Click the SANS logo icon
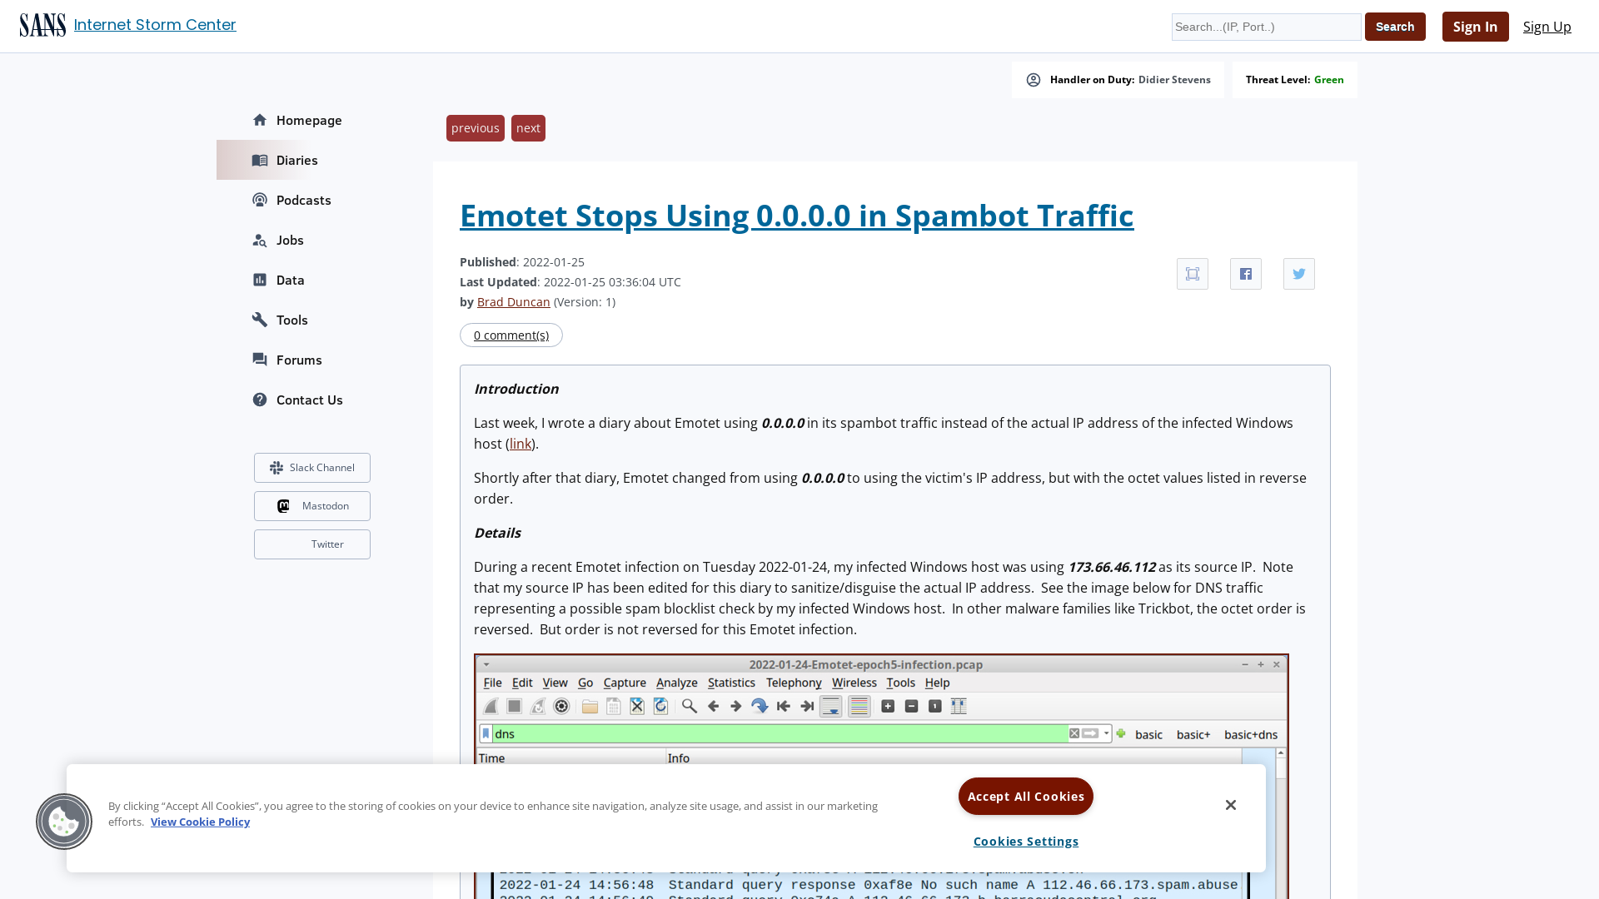 (x=42, y=26)
